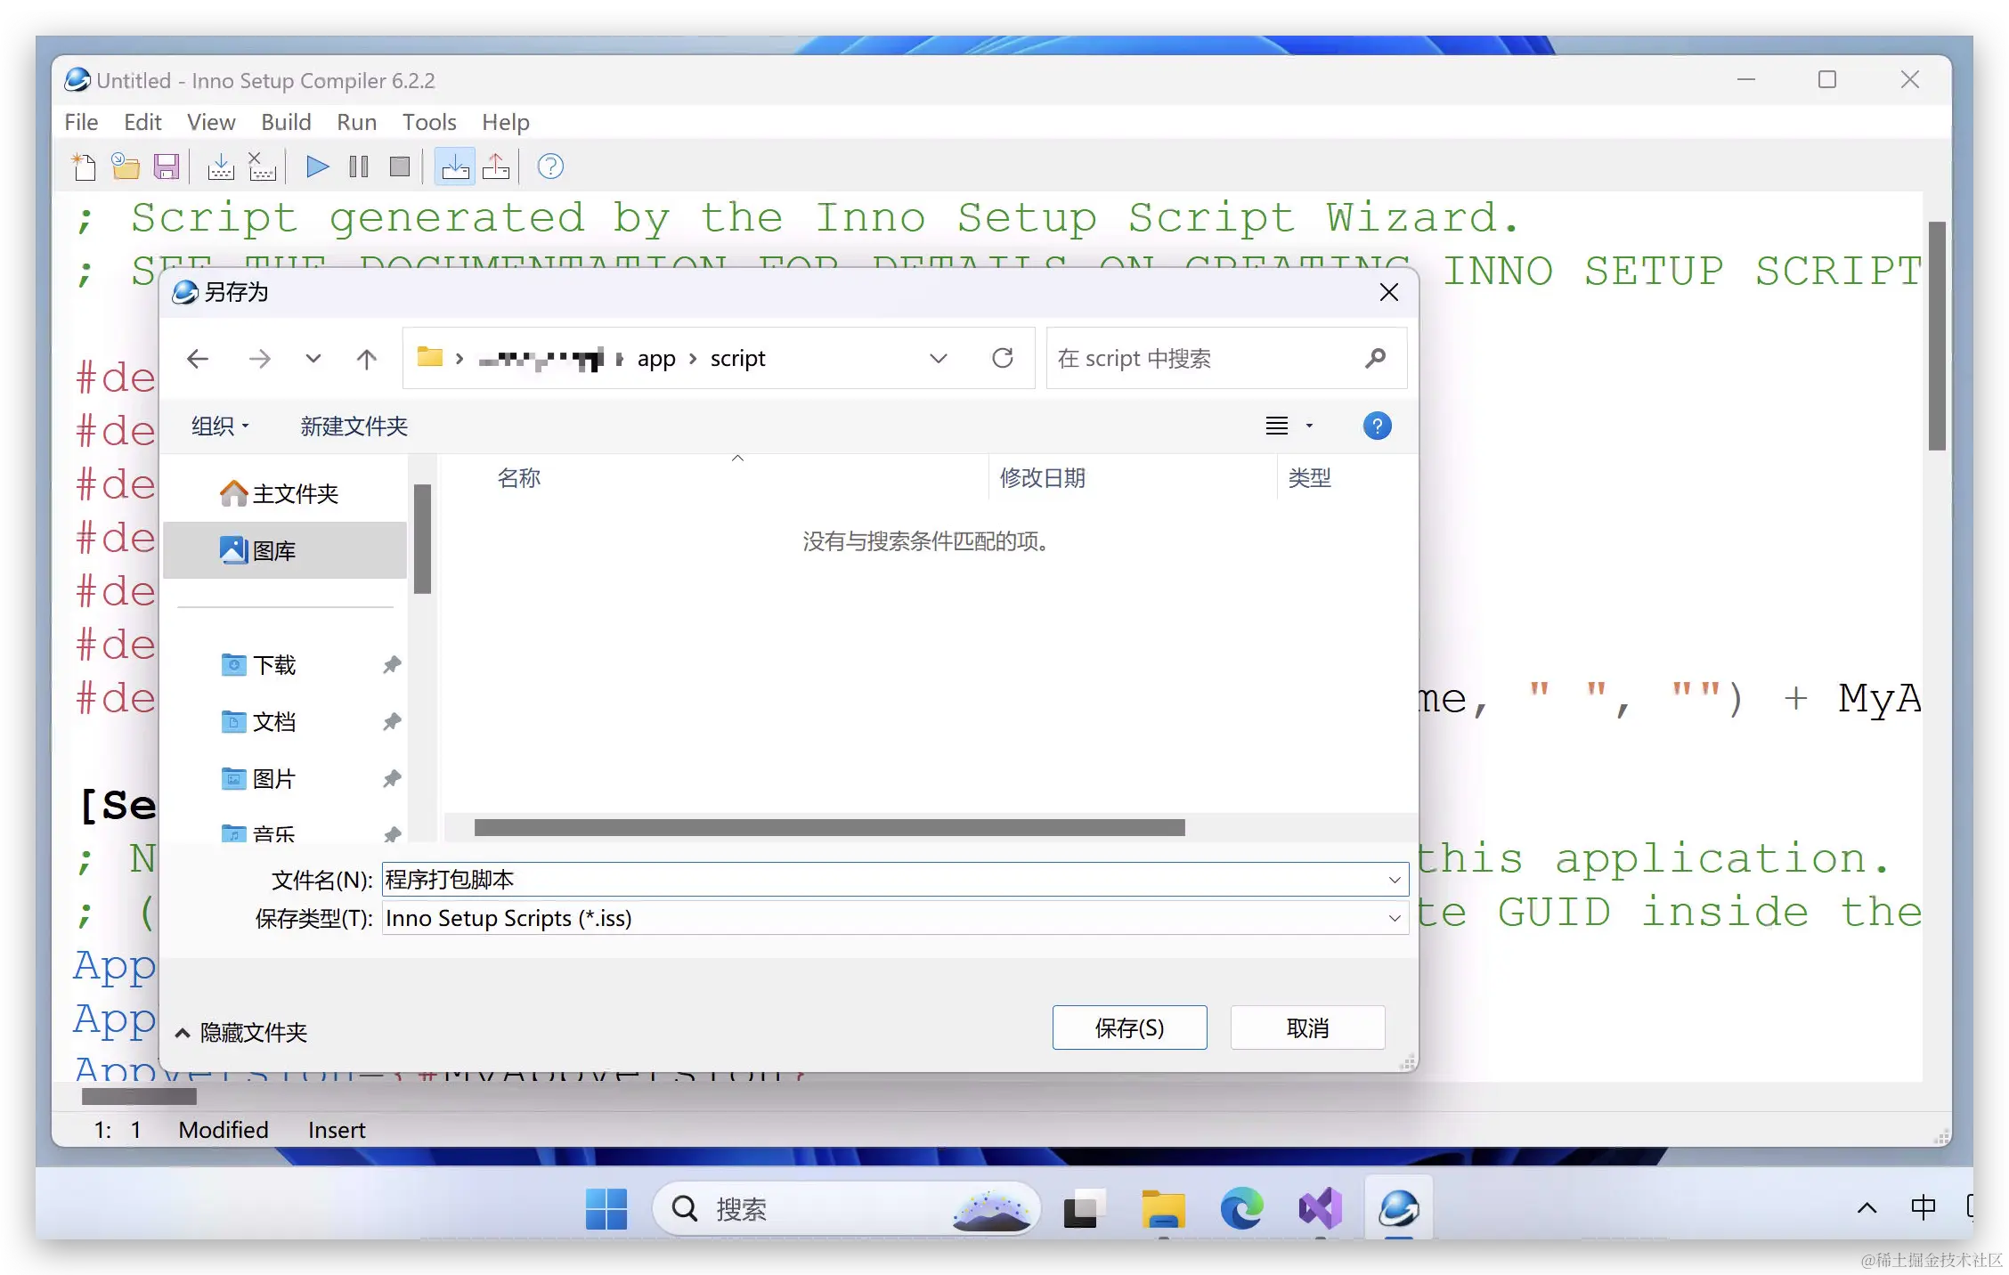The width and height of the screenshot is (2009, 1275).
Task: Unpin the 图片 folder pin icon
Action: click(x=391, y=778)
